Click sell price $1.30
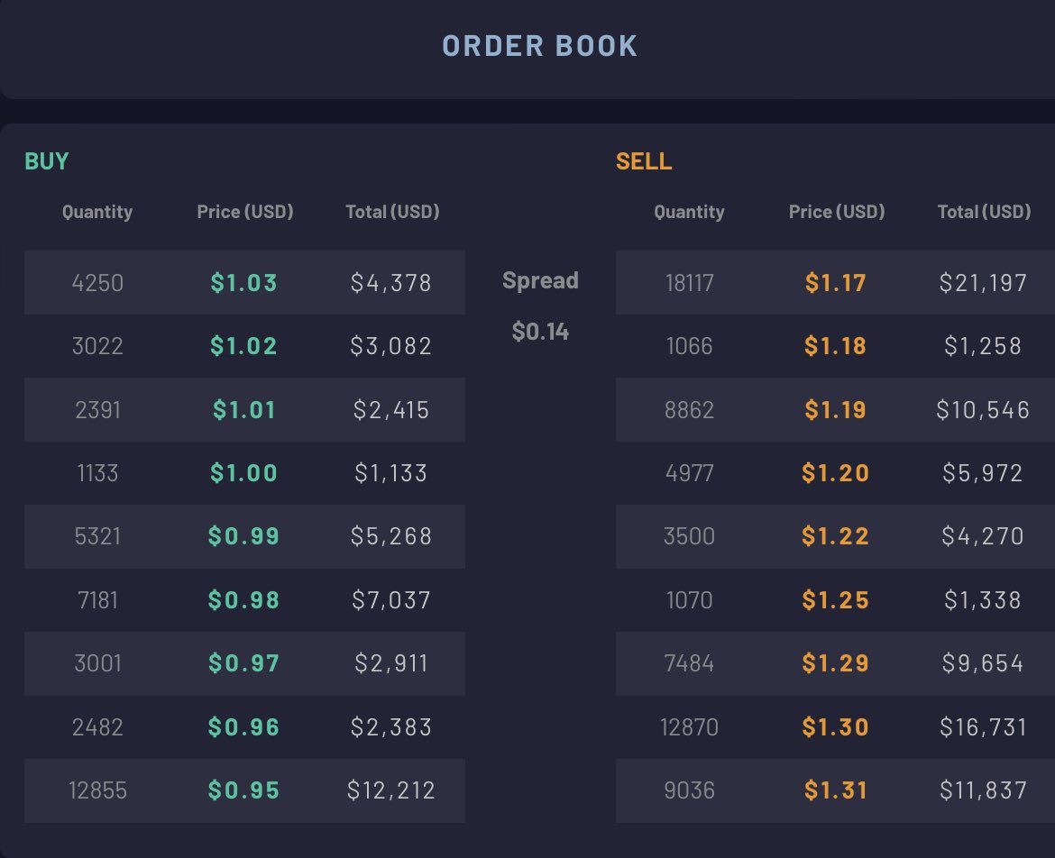The height and width of the screenshot is (858, 1055). click(x=836, y=727)
